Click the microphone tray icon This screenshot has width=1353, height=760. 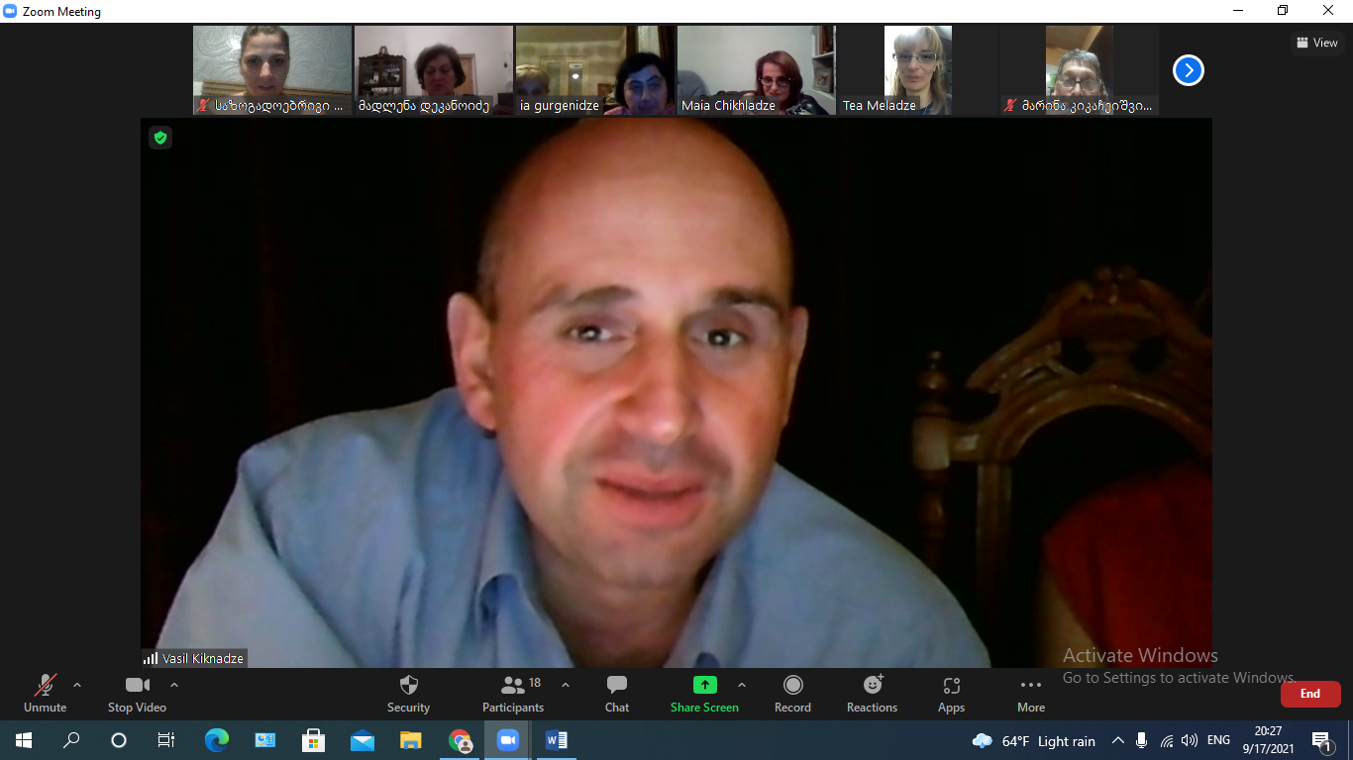[x=1142, y=741]
